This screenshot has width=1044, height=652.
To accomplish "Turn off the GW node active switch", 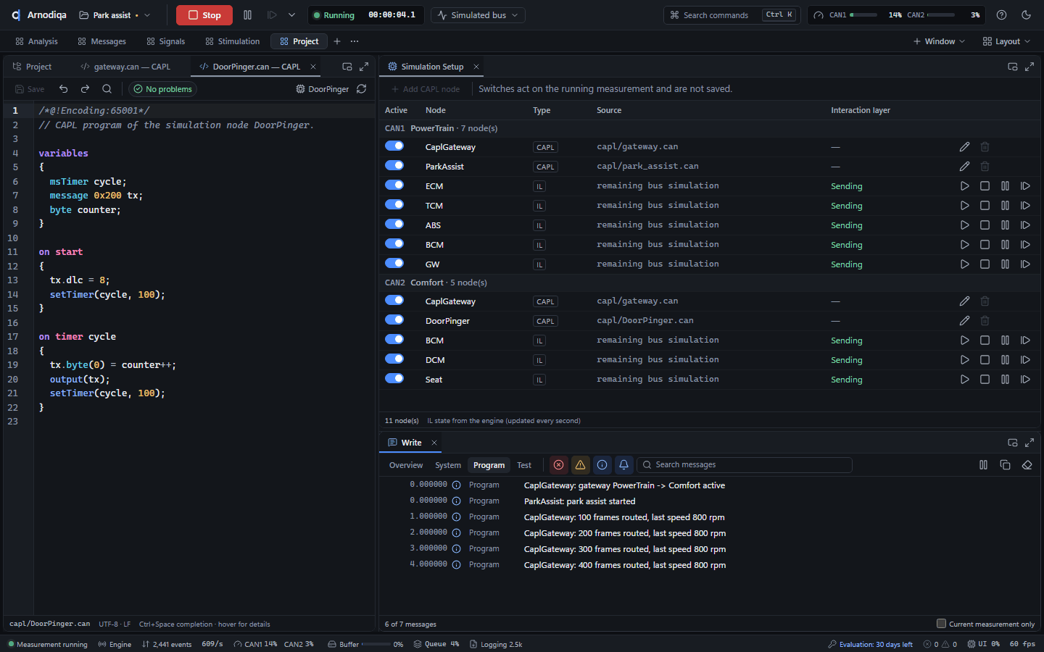I will click(x=394, y=264).
